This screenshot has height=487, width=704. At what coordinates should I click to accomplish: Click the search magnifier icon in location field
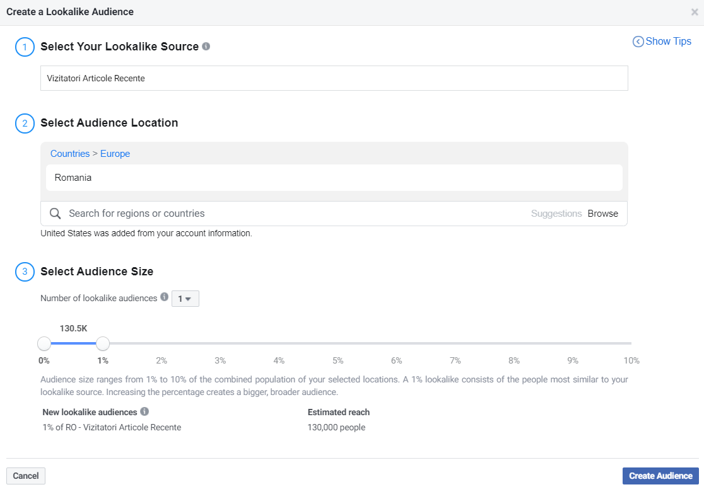coord(56,214)
